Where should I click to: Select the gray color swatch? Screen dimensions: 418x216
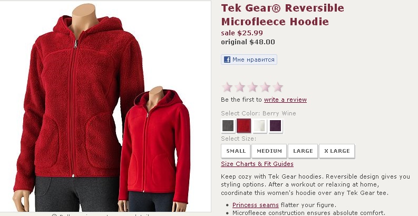[228, 126]
